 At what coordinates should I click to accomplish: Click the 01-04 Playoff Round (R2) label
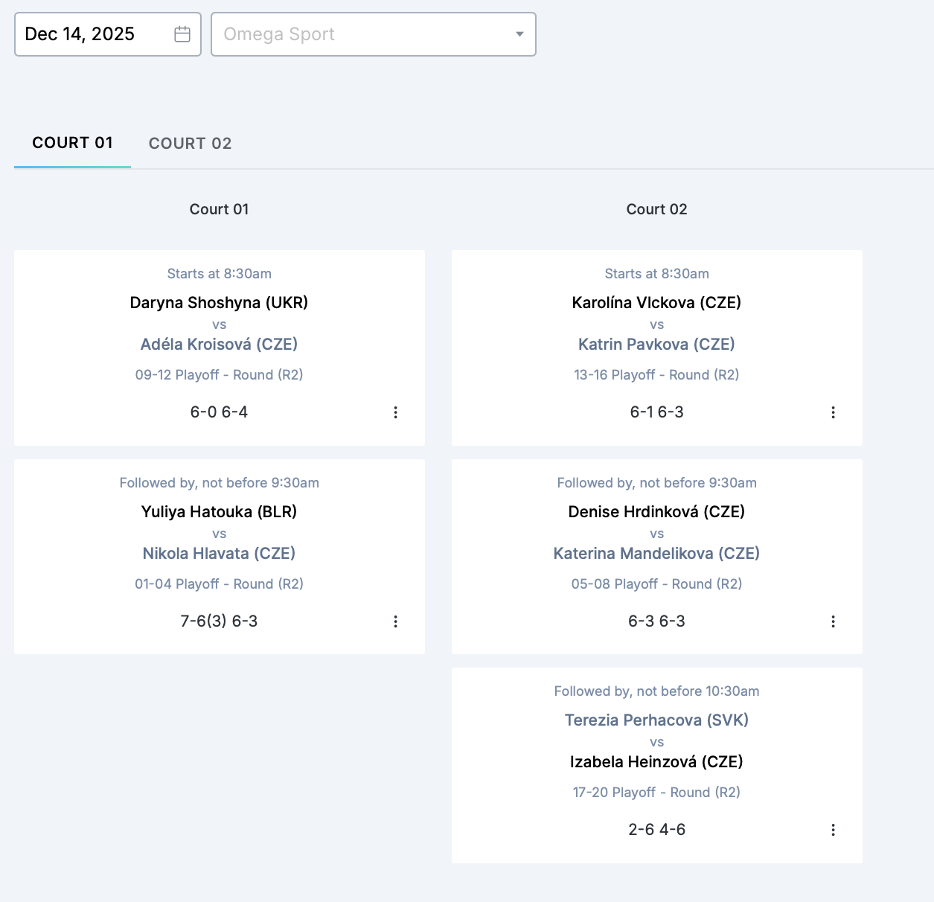click(x=219, y=584)
